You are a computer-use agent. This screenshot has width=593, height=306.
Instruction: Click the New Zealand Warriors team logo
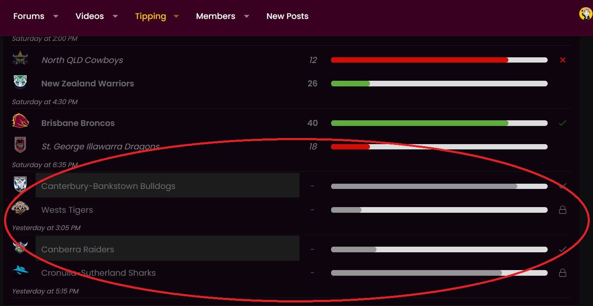20,82
